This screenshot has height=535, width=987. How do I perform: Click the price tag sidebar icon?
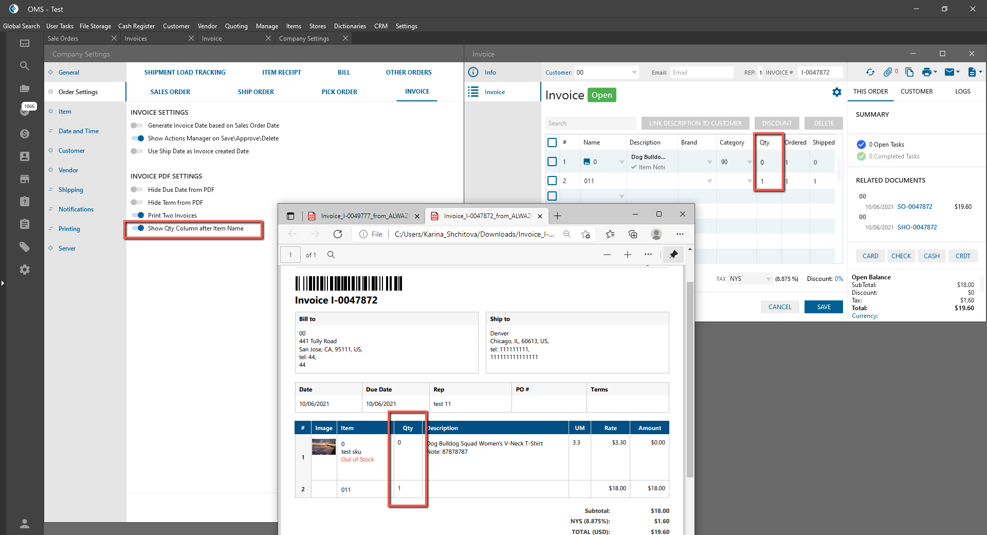click(x=24, y=247)
